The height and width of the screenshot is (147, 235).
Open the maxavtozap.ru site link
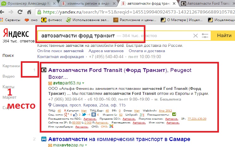[68, 145]
